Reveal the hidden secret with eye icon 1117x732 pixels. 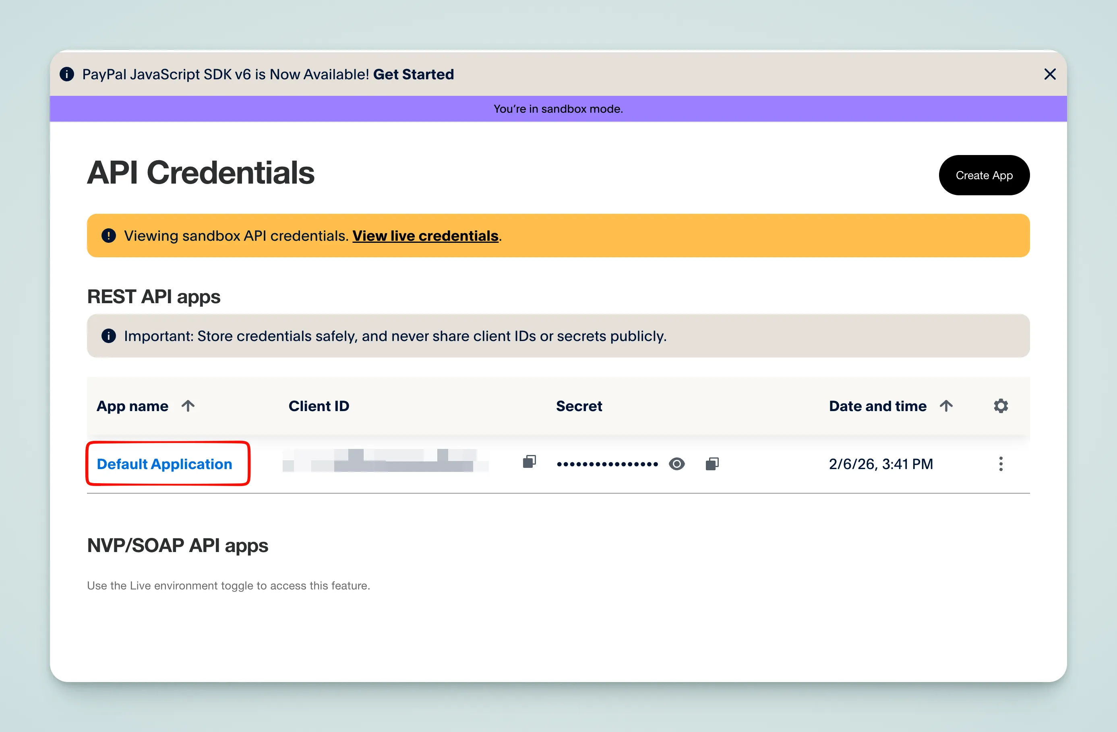(676, 464)
